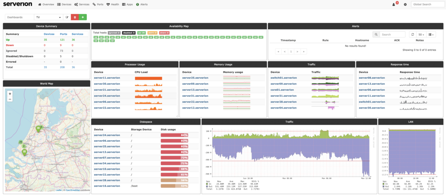Open the Devices menu in navigation bar

pos(65,4)
